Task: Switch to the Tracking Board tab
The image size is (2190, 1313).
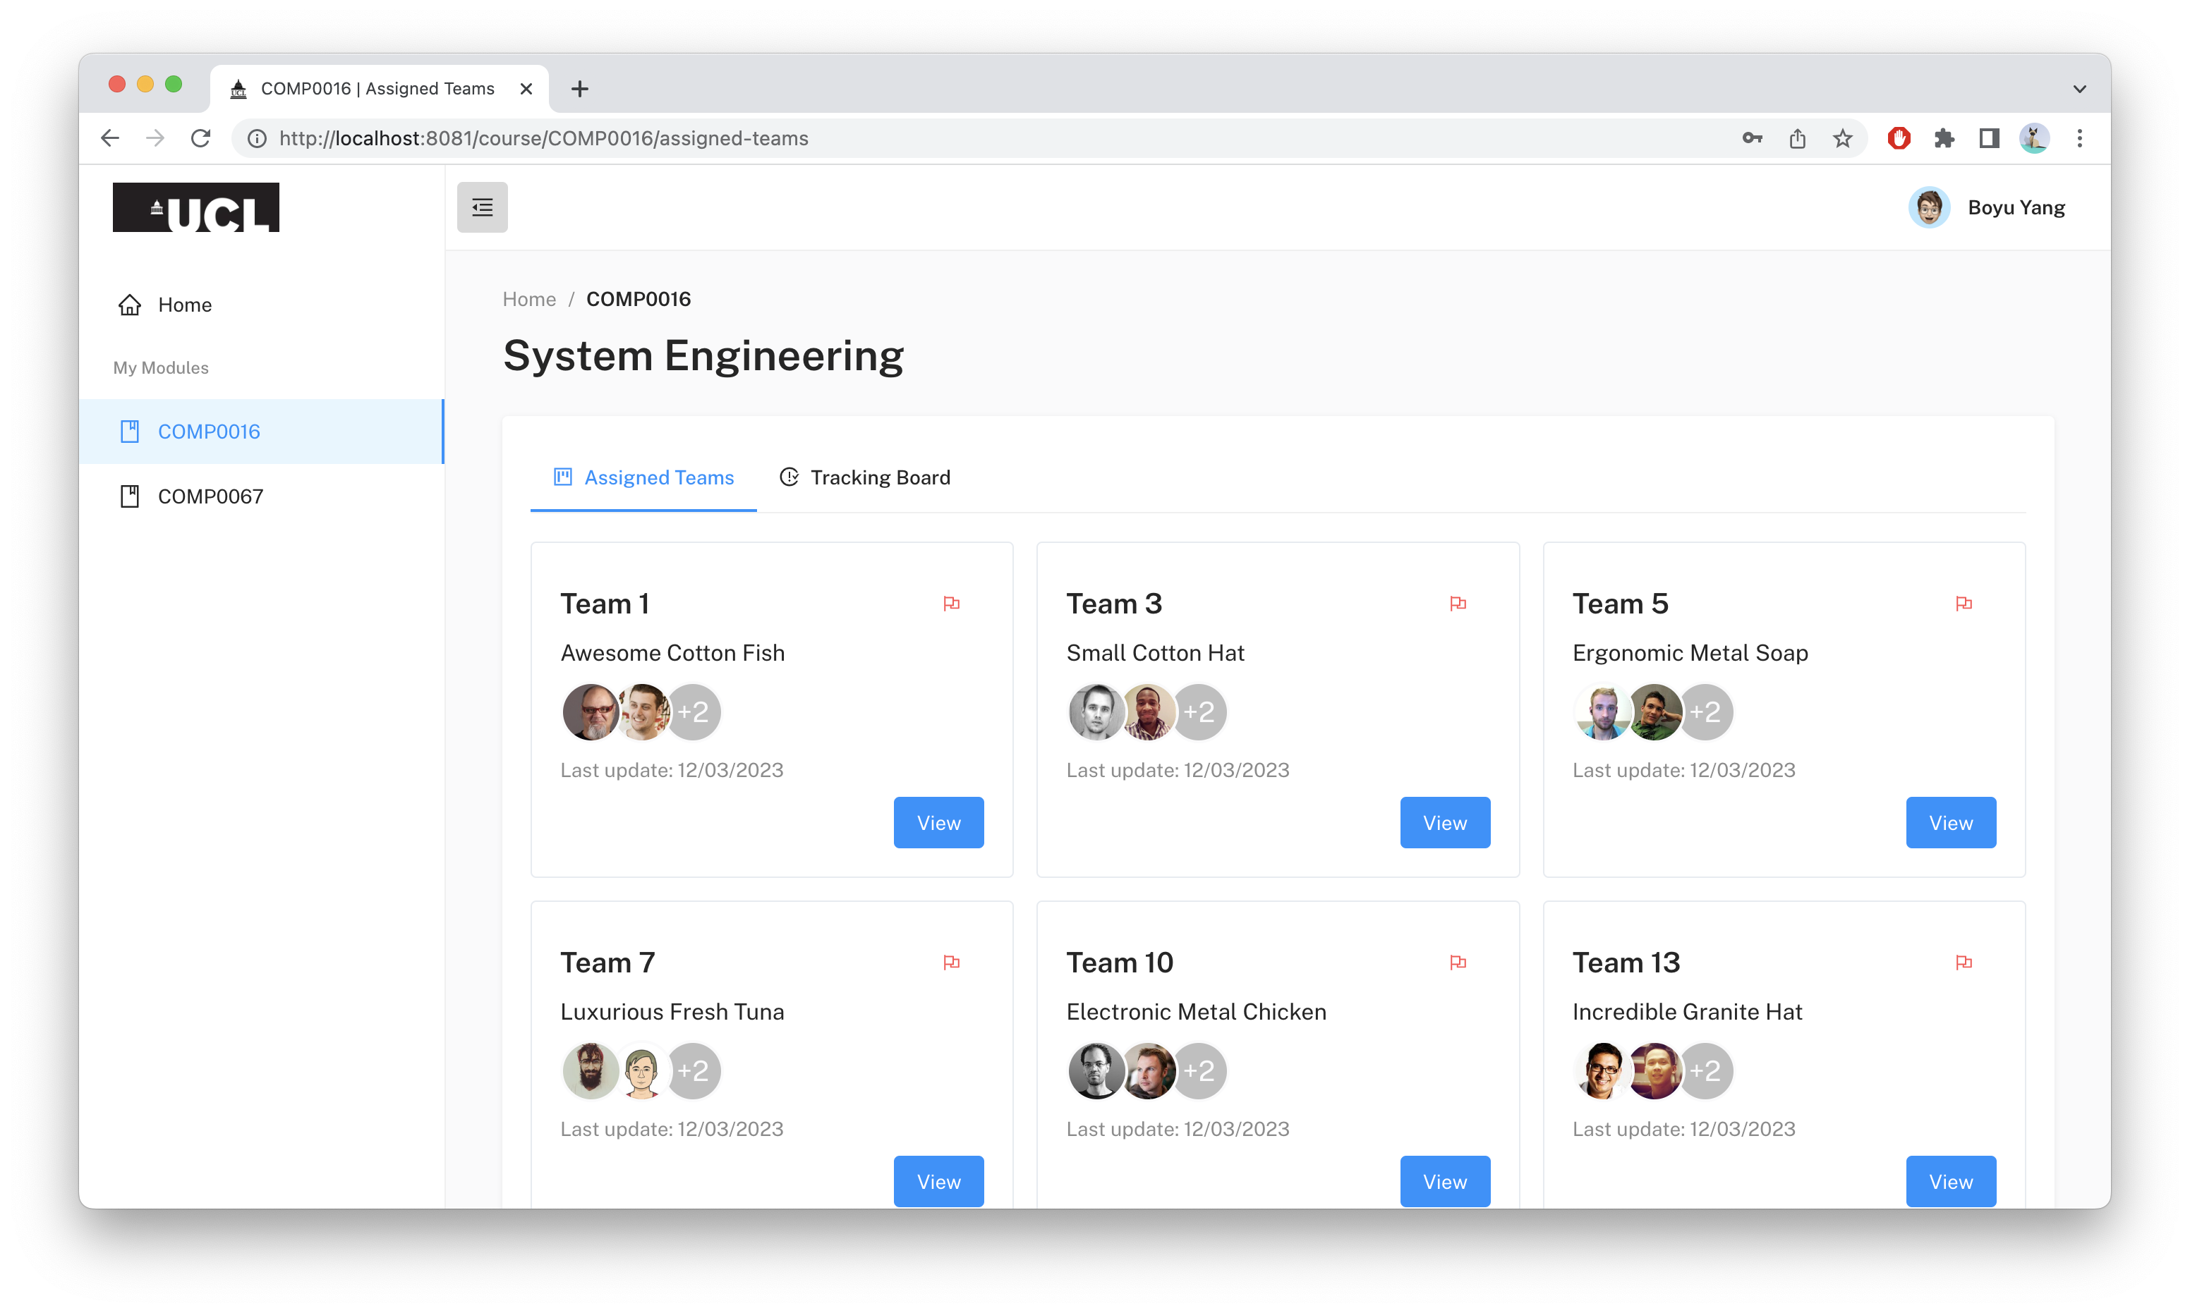Action: (864, 478)
